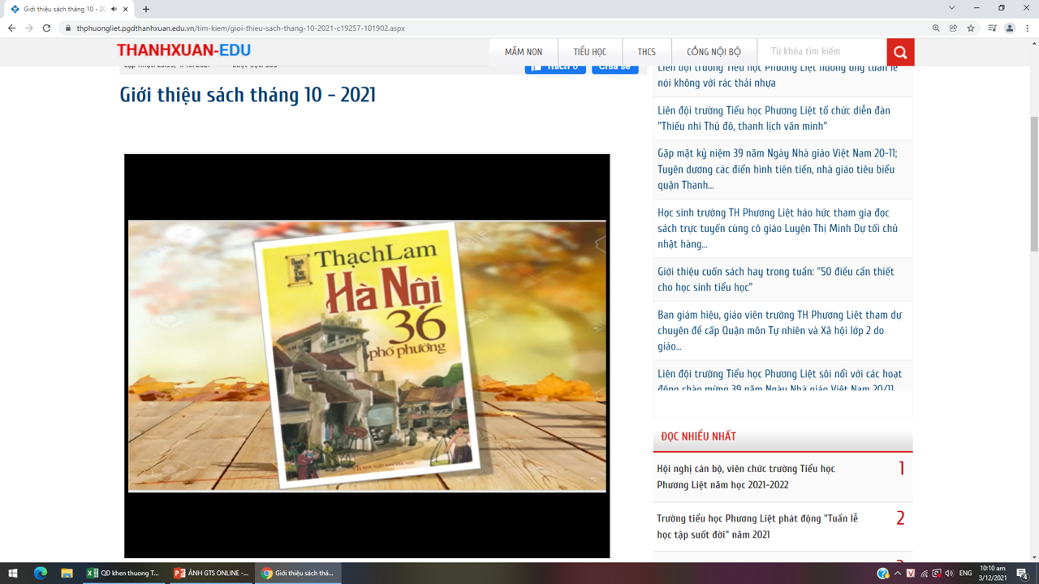1039x584 pixels.
Task: Click the red V tray icon
Action: 910,573
